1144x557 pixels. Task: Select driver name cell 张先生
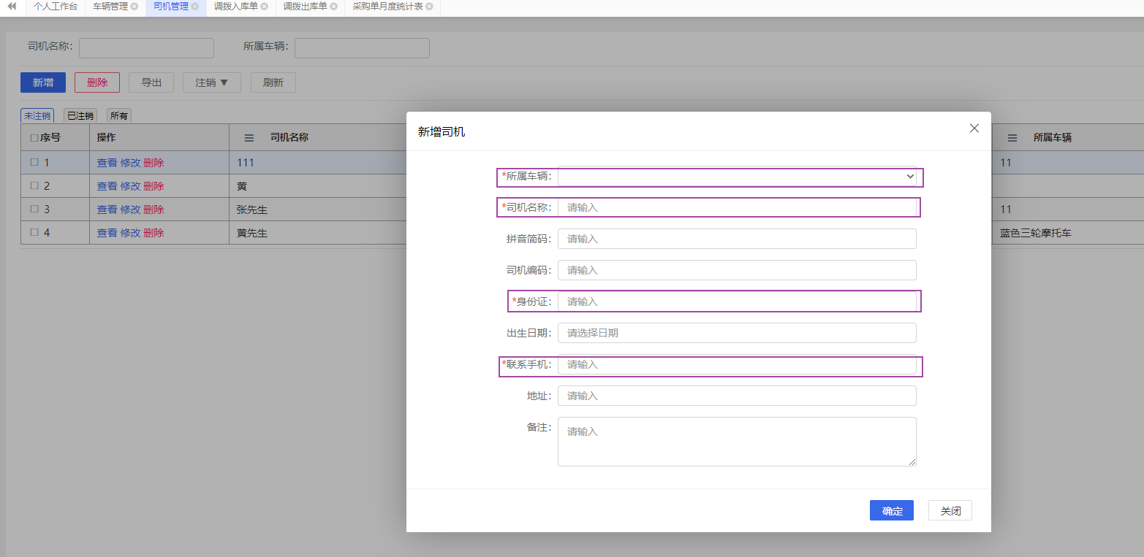(x=252, y=210)
